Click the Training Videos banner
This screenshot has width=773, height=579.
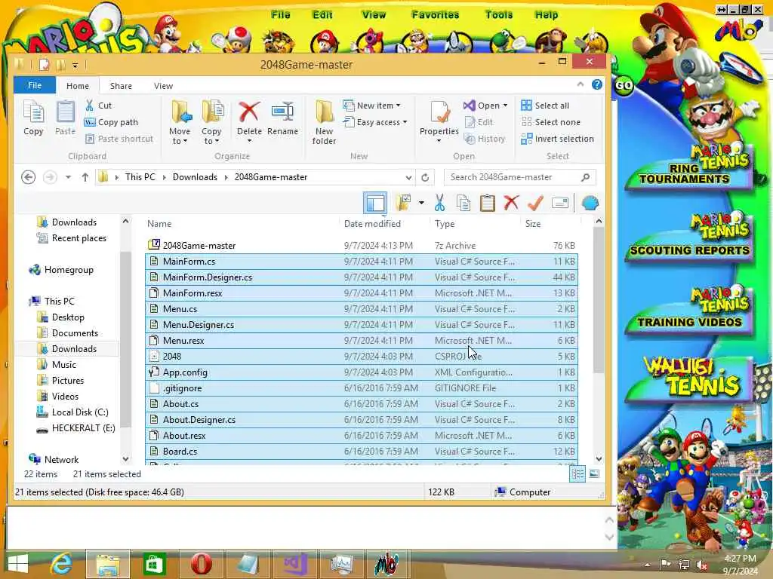689,311
